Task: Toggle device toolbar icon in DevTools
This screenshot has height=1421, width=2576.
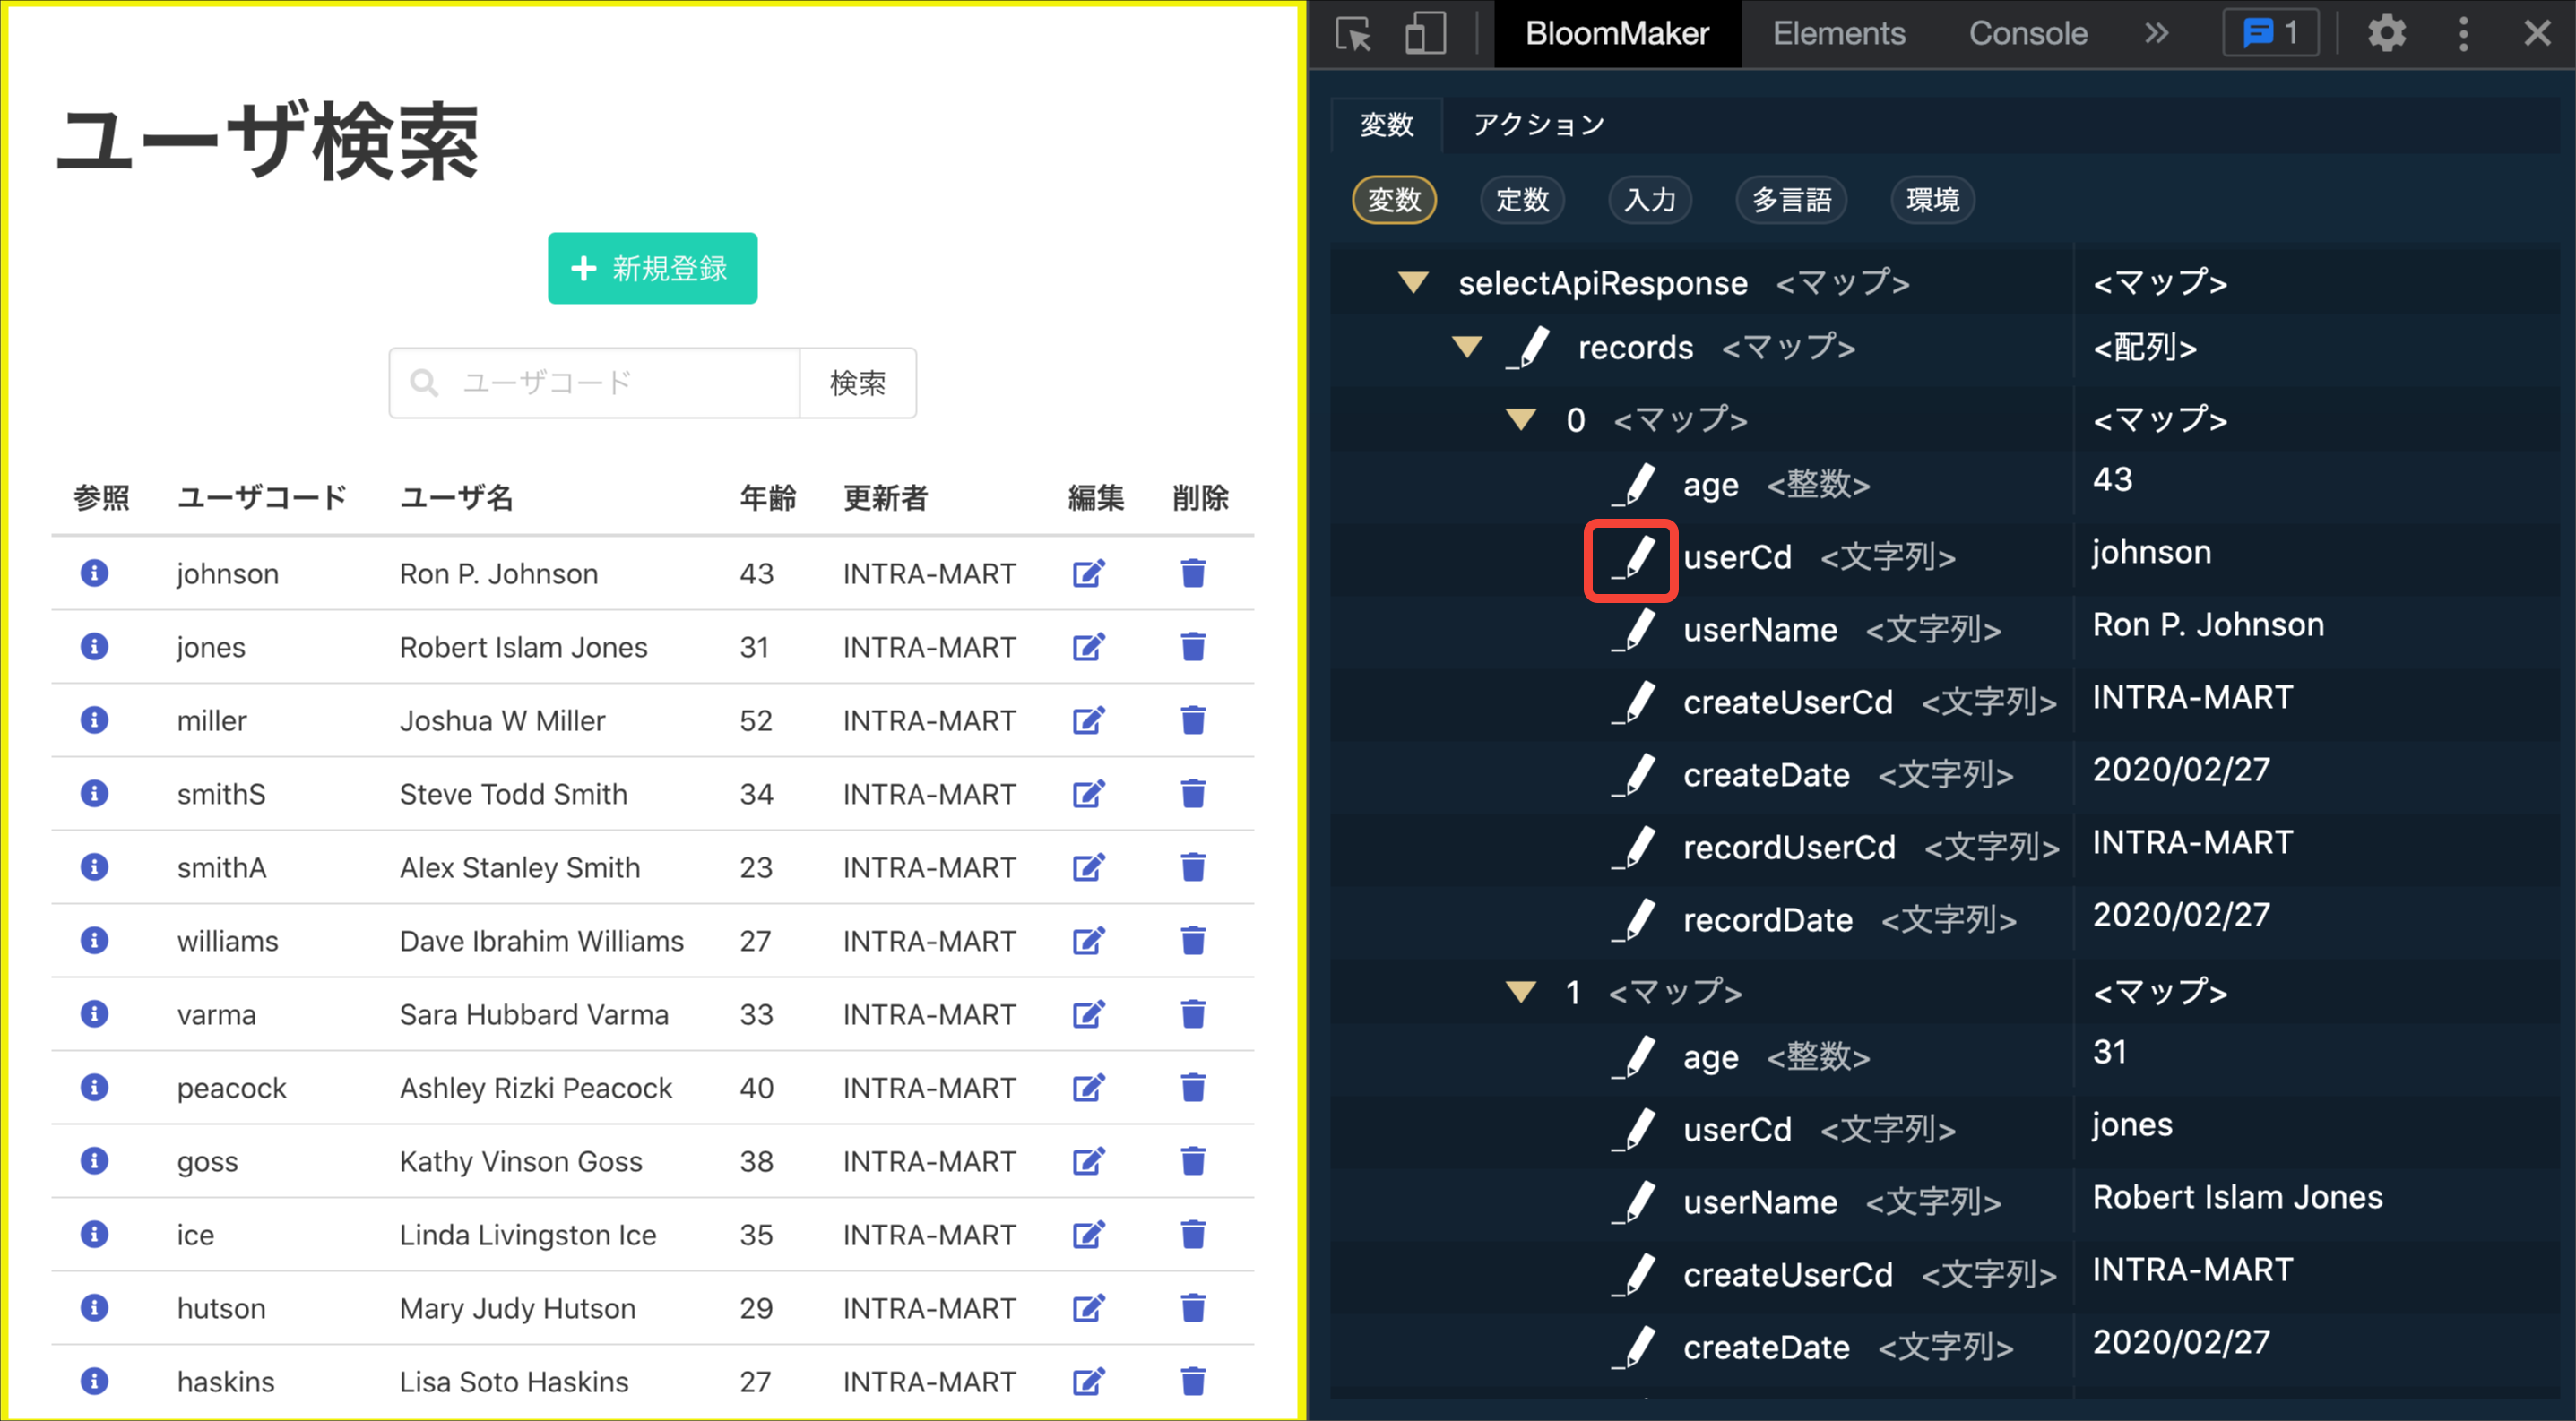Action: 1425,34
